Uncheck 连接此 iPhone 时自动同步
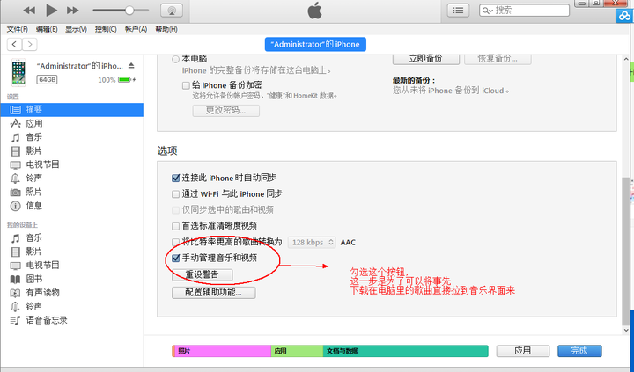Viewport: 634px width, 372px height. tap(175, 179)
